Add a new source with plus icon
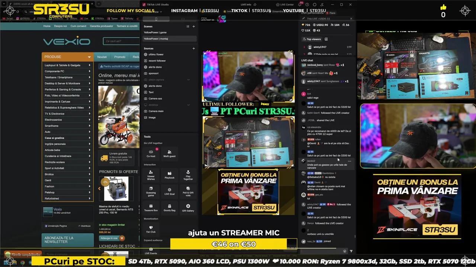The height and width of the screenshot is (267, 476). point(193,49)
